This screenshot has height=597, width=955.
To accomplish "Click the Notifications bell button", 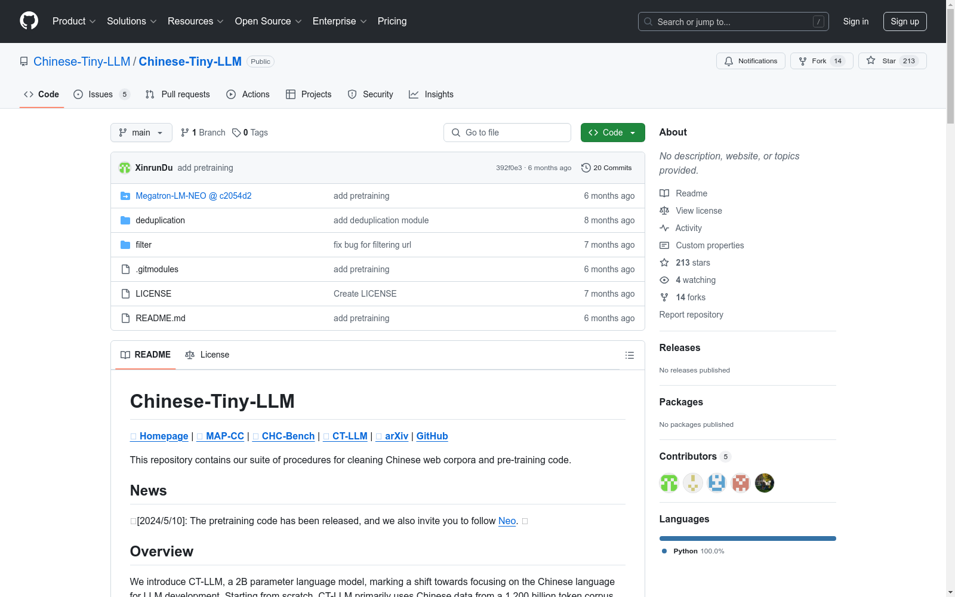I will (751, 61).
